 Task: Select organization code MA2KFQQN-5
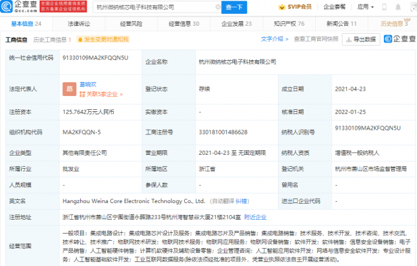pyautogui.click(x=81, y=132)
